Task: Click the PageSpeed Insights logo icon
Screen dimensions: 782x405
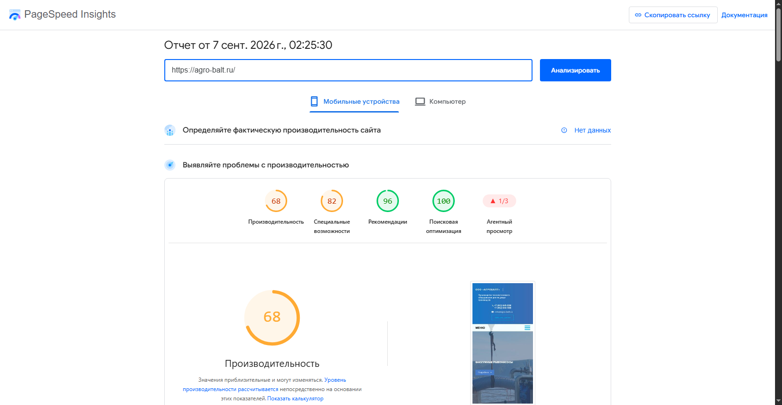Action: click(15, 15)
